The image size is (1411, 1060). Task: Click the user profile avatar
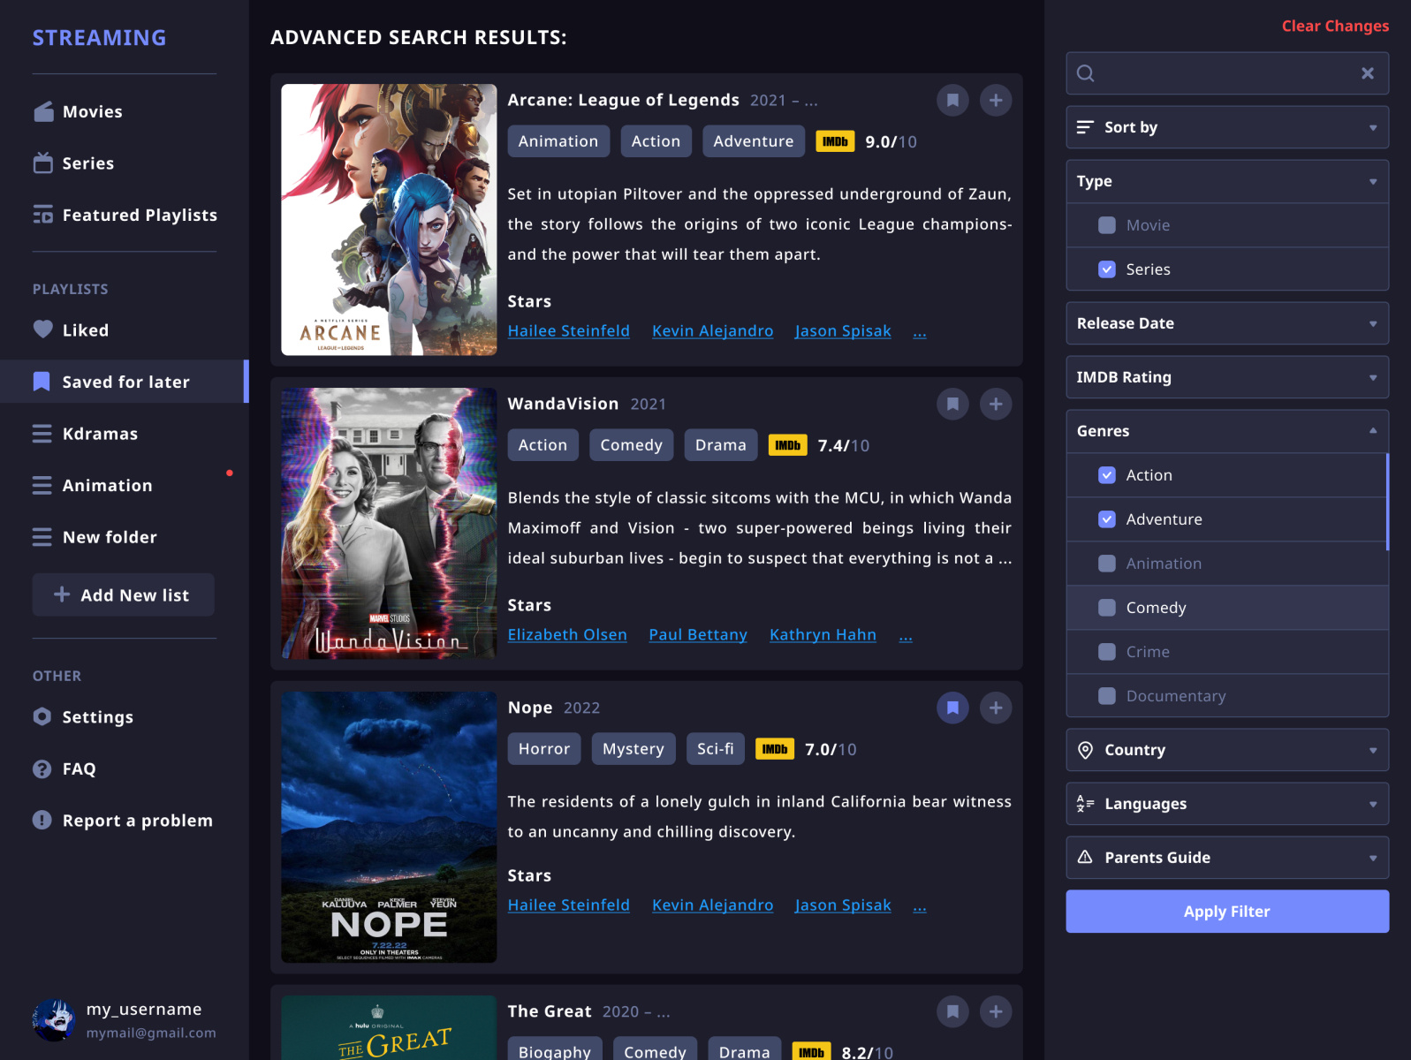tap(54, 1020)
